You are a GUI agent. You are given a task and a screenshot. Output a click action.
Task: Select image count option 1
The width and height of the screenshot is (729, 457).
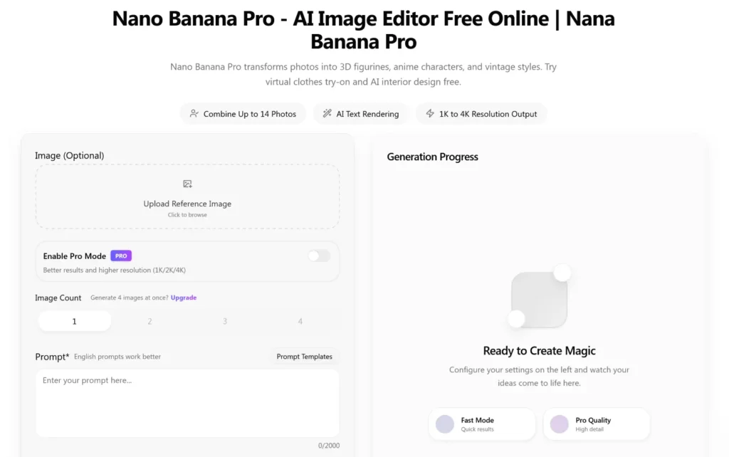[74, 321]
